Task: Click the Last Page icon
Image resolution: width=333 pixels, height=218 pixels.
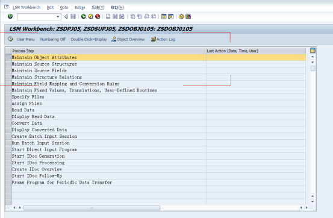Action: [x=154, y=16]
